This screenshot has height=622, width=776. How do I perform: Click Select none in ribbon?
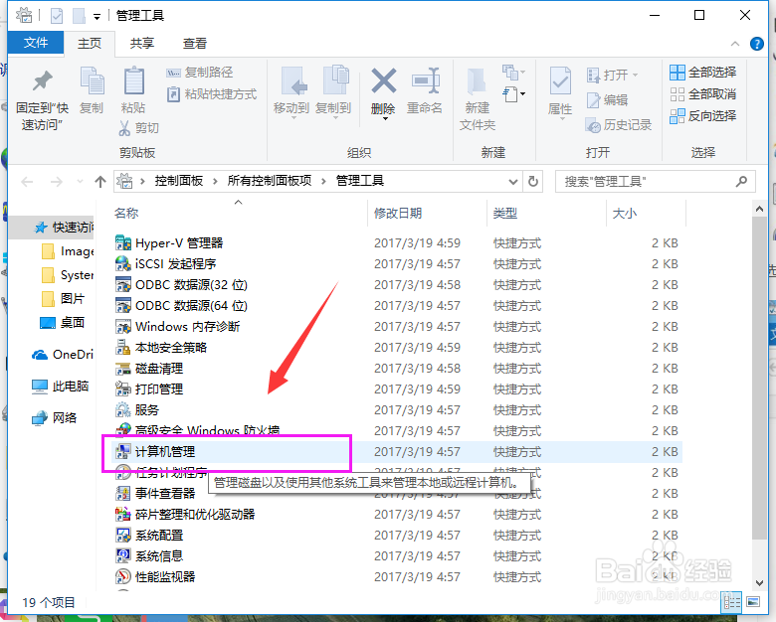(702, 94)
